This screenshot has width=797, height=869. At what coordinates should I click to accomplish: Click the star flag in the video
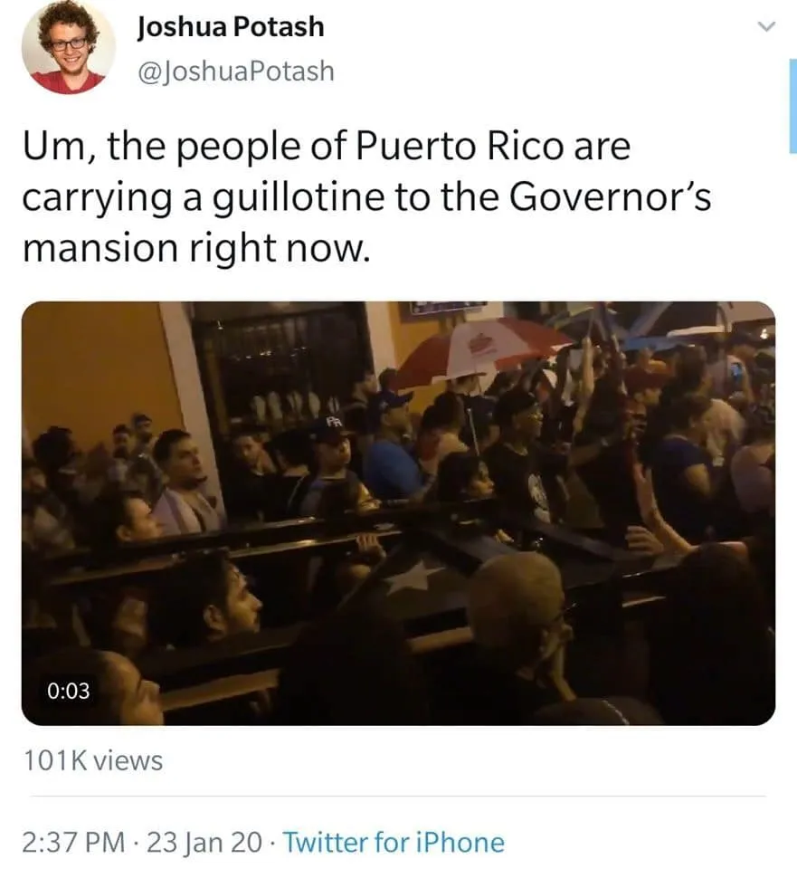(413, 577)
